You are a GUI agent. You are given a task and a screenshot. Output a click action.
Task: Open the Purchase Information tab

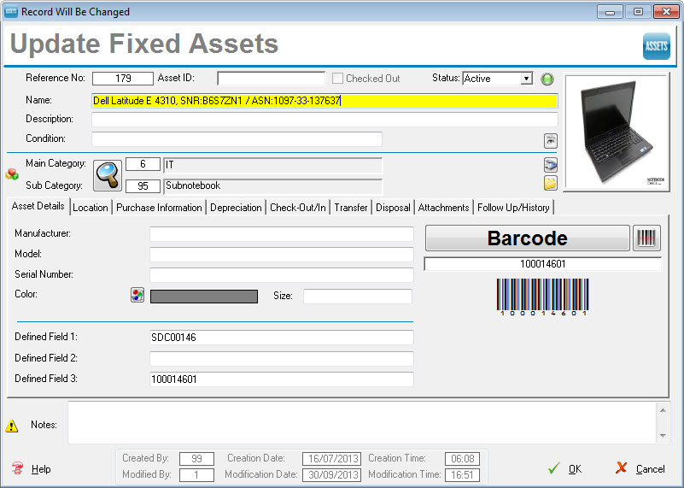coord(160,208)
